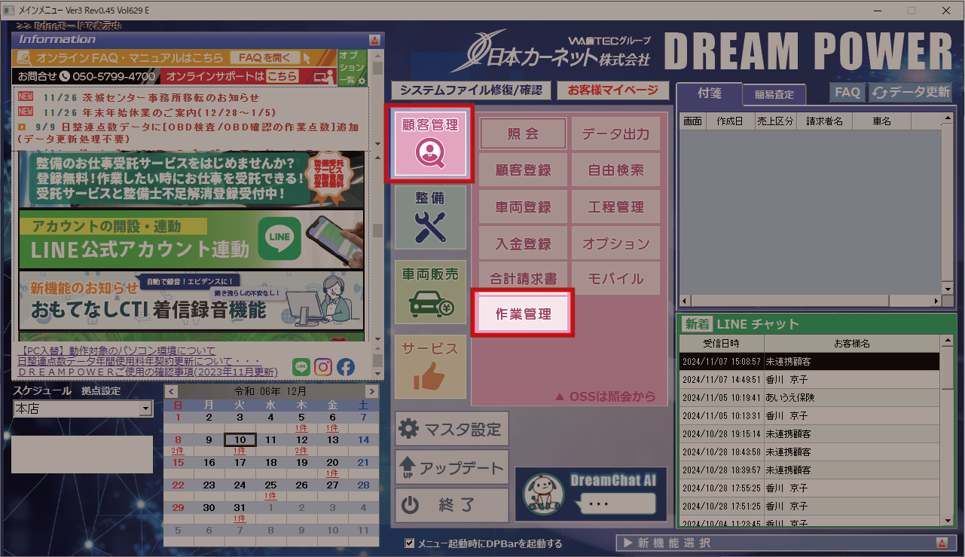Screen dimensions: 965x557
Task: Click the 作成日 column header
Action: pyautogui.click(x=730, y=121)
